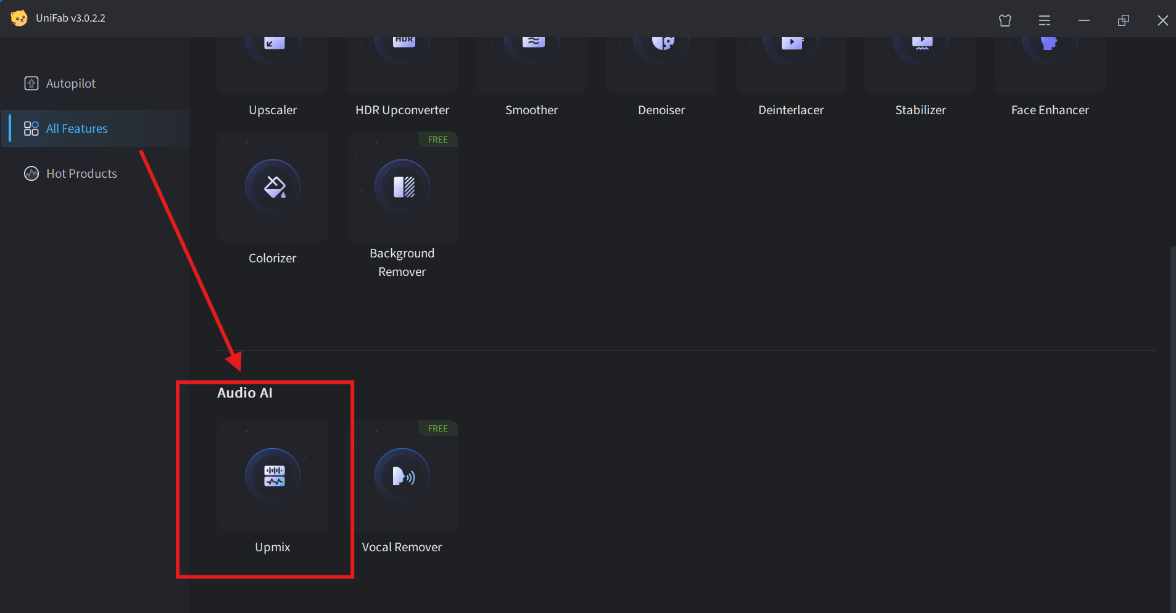Click the Upmix label
The width and height of the screenshot is (1176, 613).
[273, 547]
